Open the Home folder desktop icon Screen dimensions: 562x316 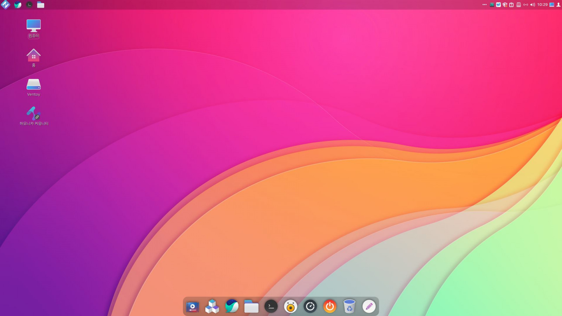(34, 55)
